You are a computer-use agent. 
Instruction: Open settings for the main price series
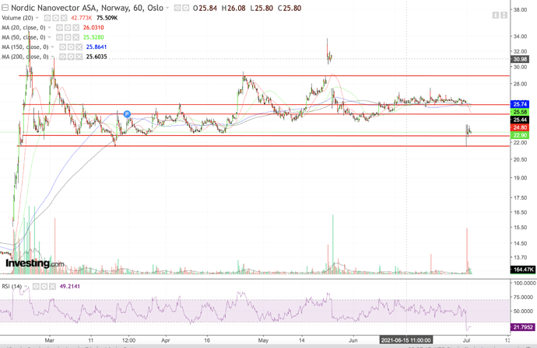click(186, 8)
